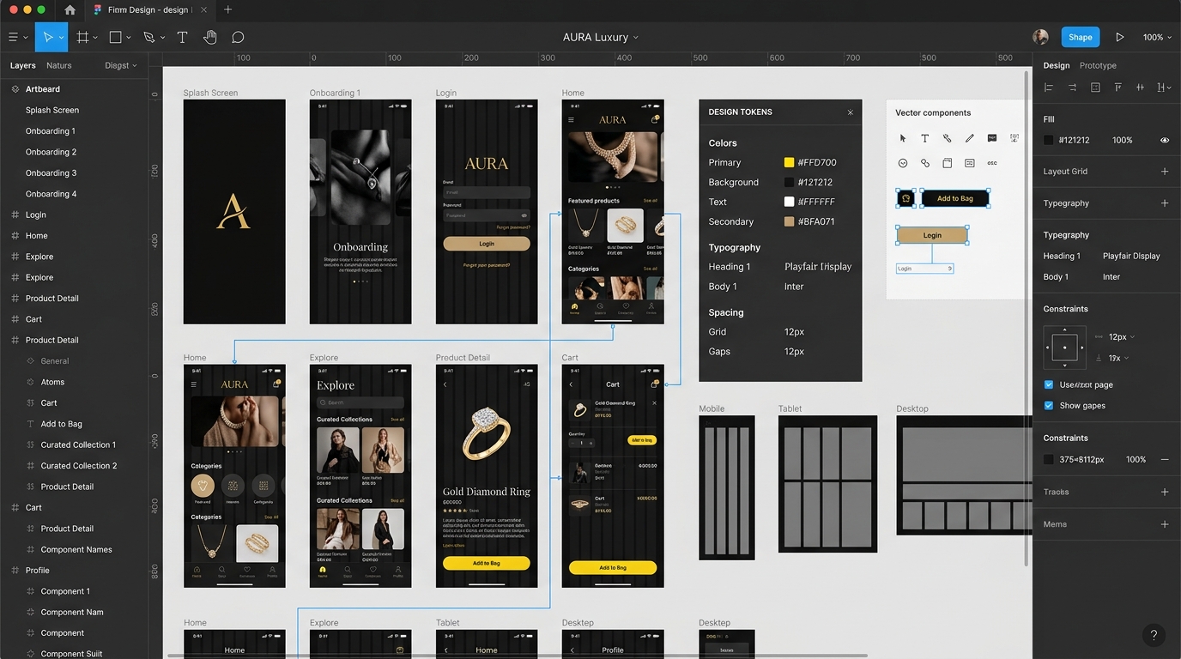Screen dimensions: 1181x659
Task: Open the Pen tool dropdown arrow
Action: [x=162, y=38]
